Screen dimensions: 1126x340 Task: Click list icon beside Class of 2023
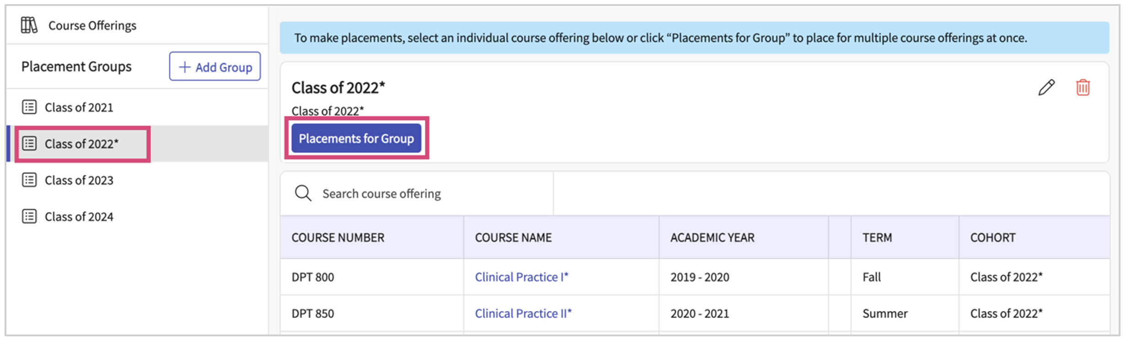point(29,180)
